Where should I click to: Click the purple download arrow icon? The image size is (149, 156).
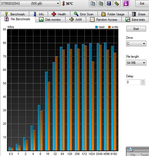126,4
